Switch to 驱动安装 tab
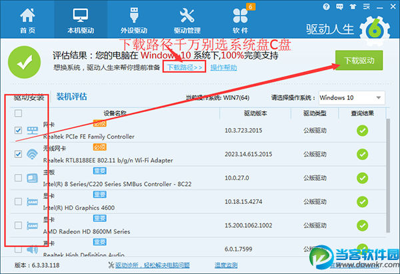Image resolution: width=400 pixels, height=274 pixels. click(x=29, y=97)
